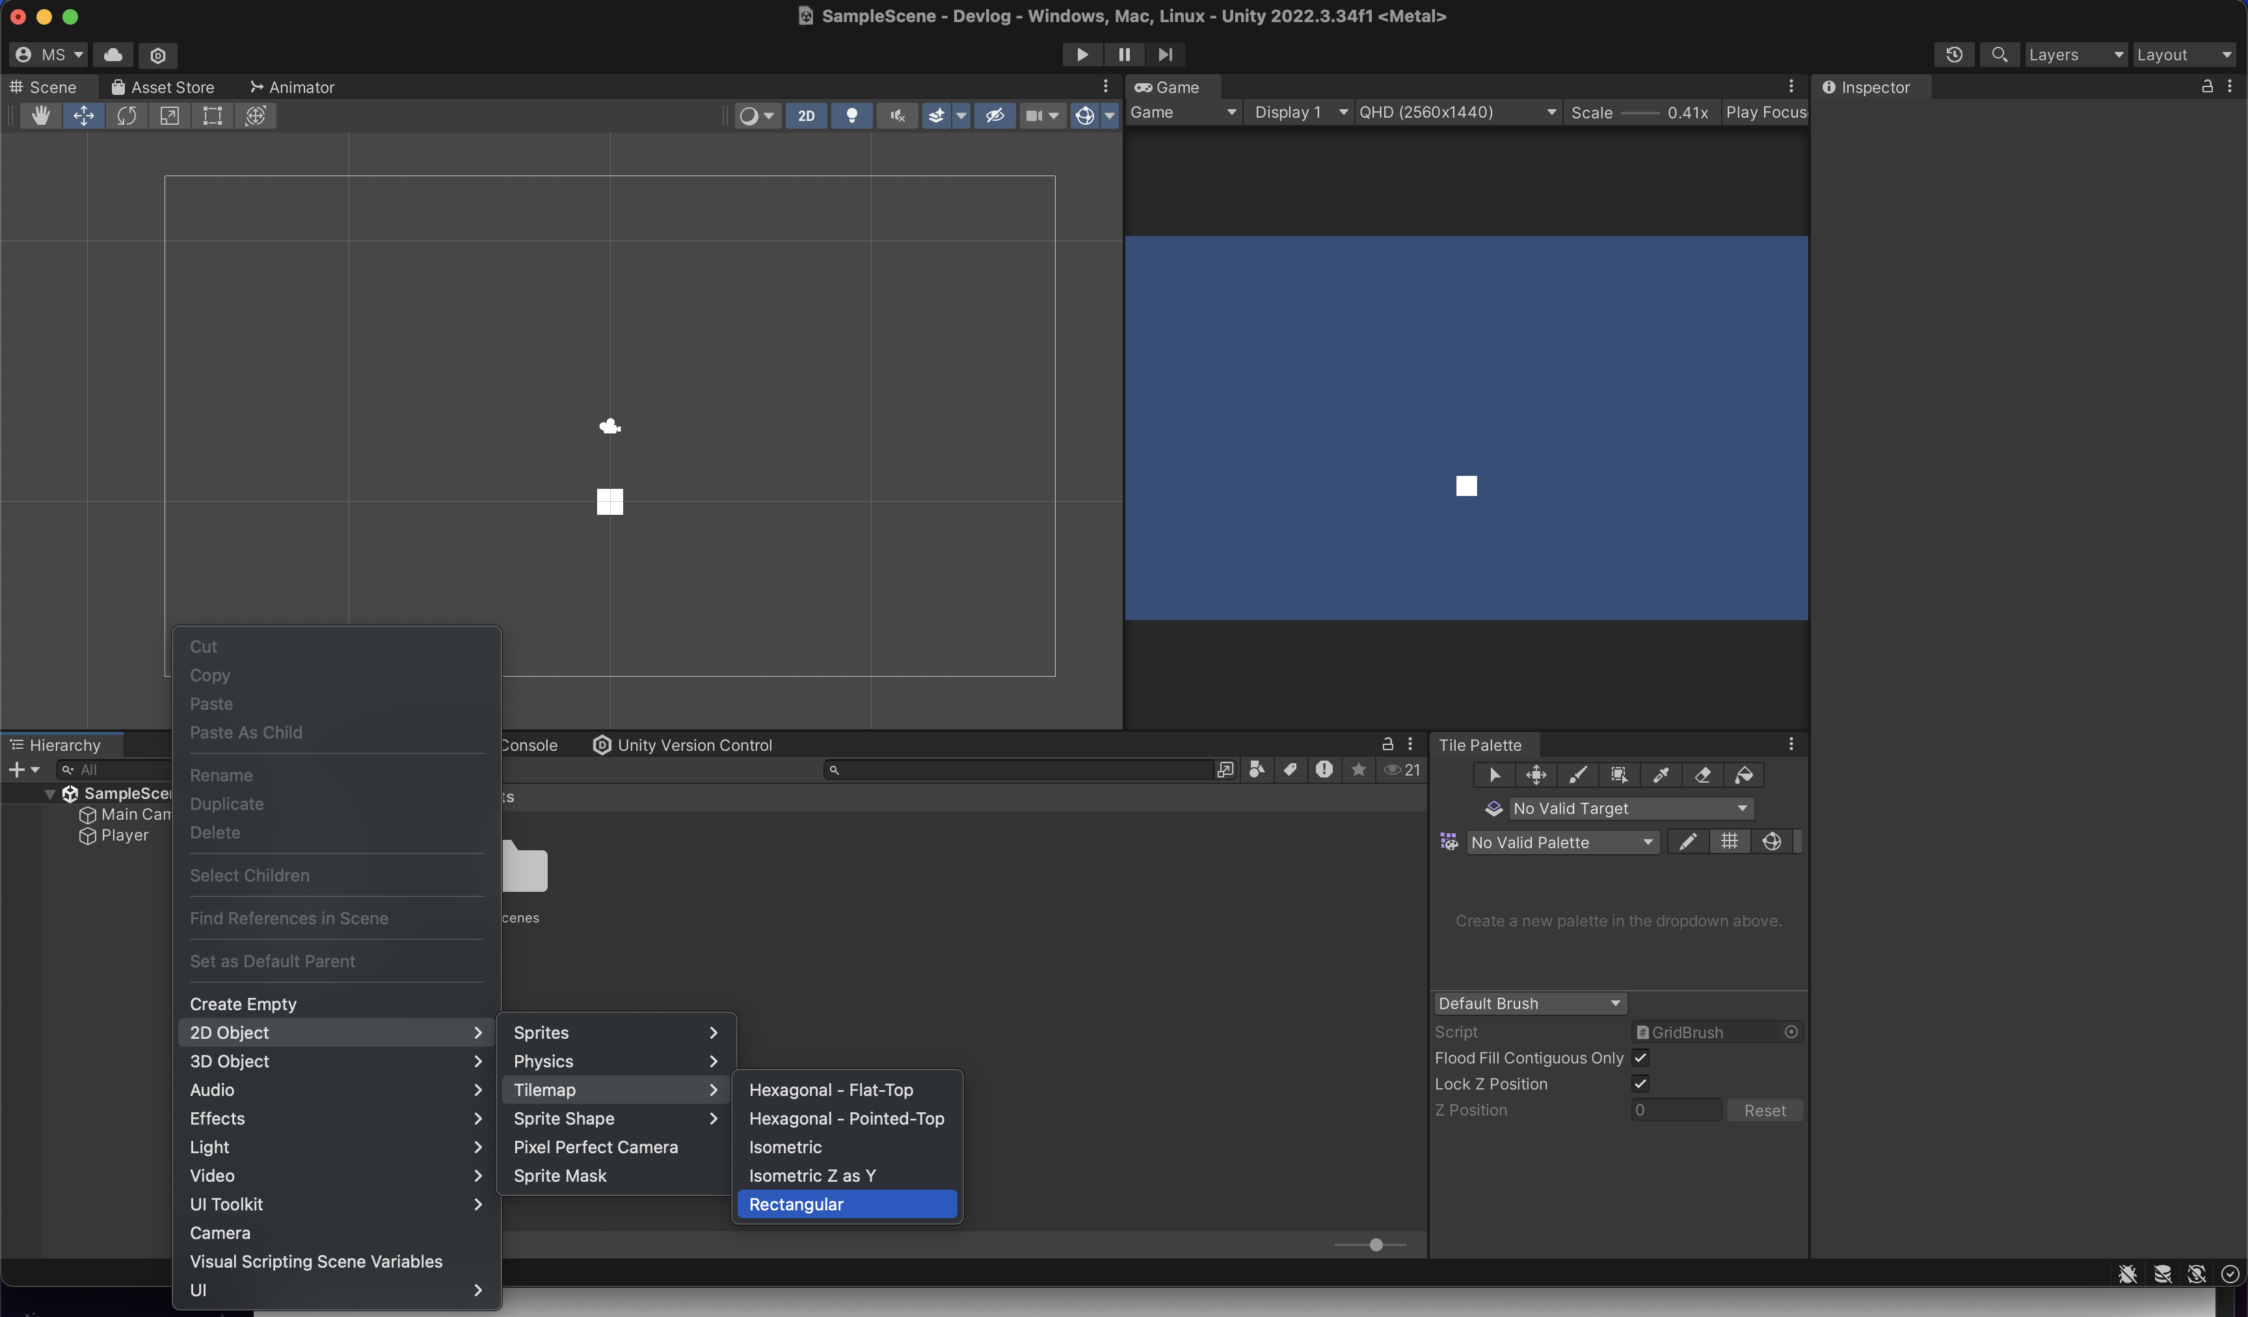The image size is (2248, 1317).
Task: Select the Tile Palette flood fill tool
Action: pos(1744,775)
